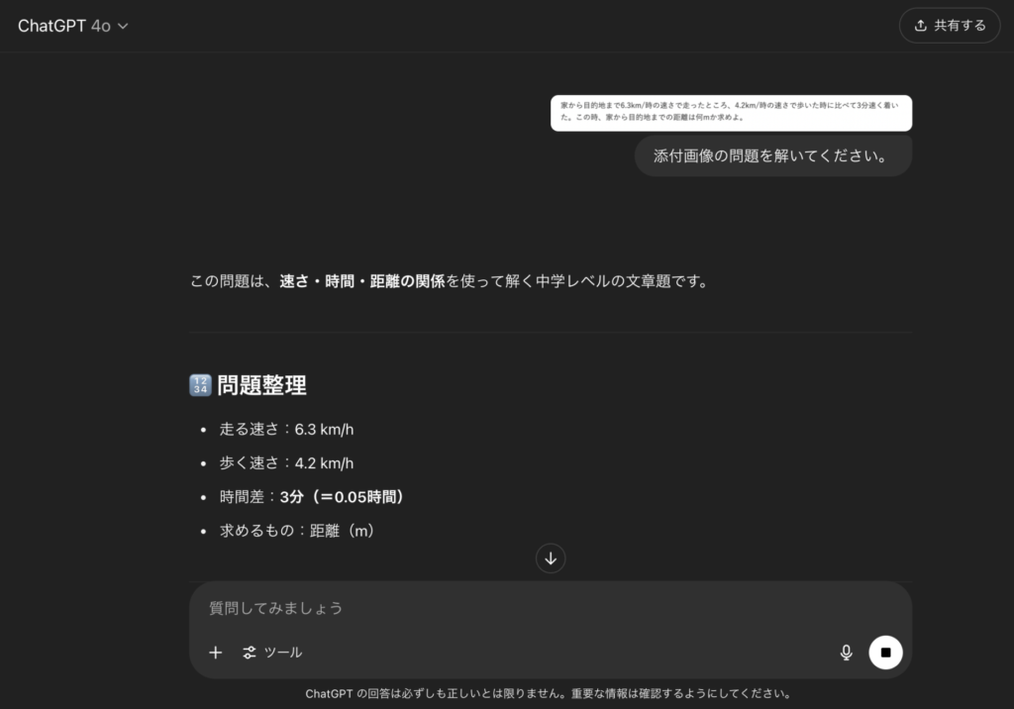The image size is (1014, 709).
Task: Click the plus icon to attach files
Action: coord(216,653)
